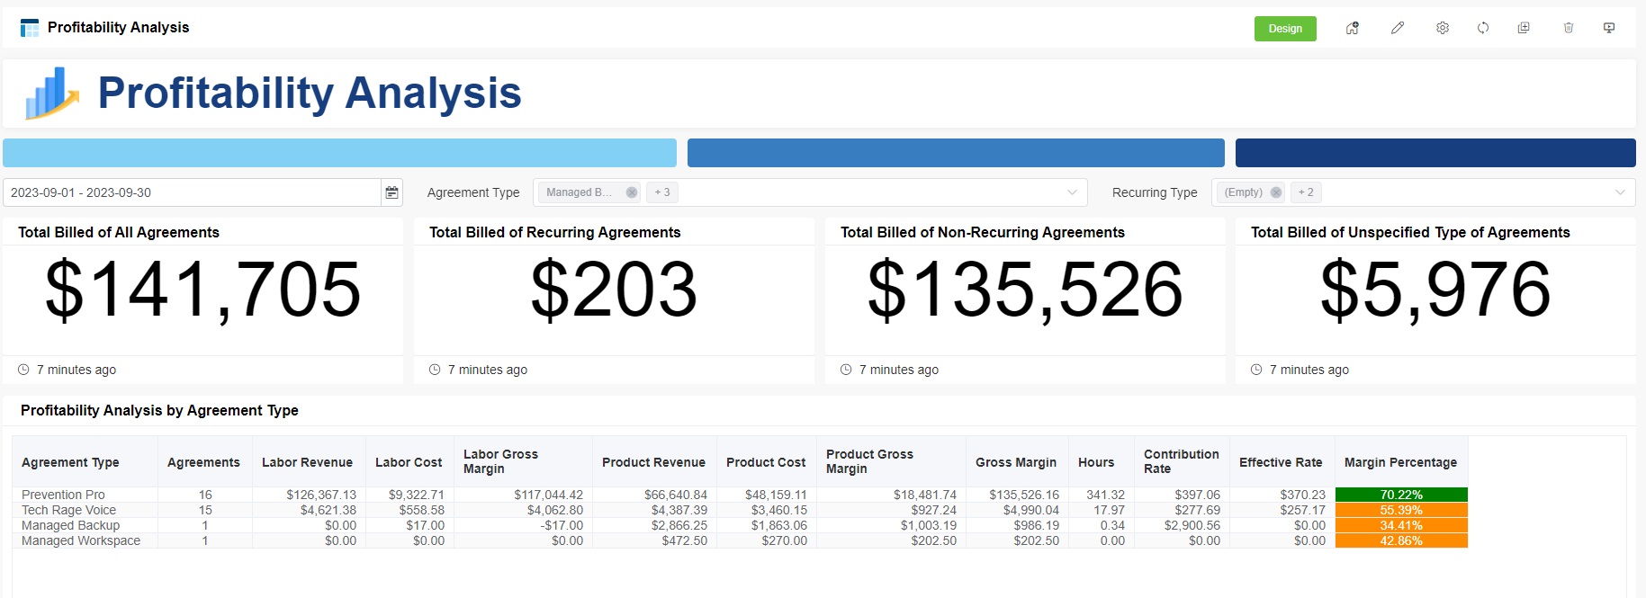
Task: Click the green 70.22% margin cell
Action: click(x=1401, y=495)
